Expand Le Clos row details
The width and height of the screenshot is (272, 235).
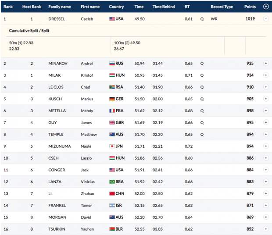click(266, 87)
